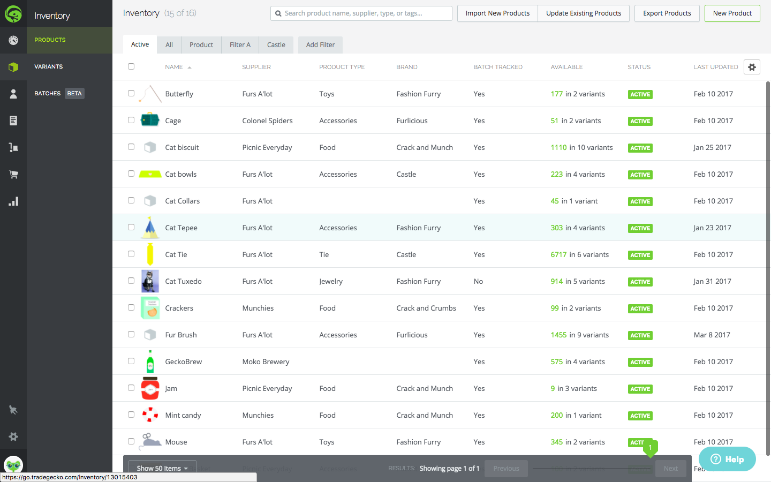Select the checkbox for the Butterfly product

click(x=131, y=93)
